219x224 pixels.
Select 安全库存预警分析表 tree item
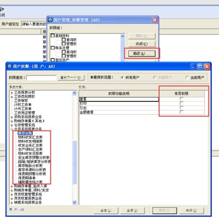pos(34,158)
